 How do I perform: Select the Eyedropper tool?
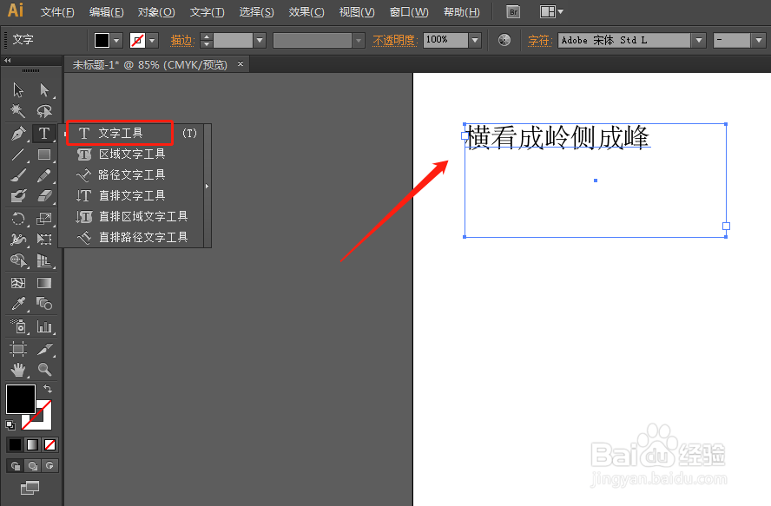(18, 304)
